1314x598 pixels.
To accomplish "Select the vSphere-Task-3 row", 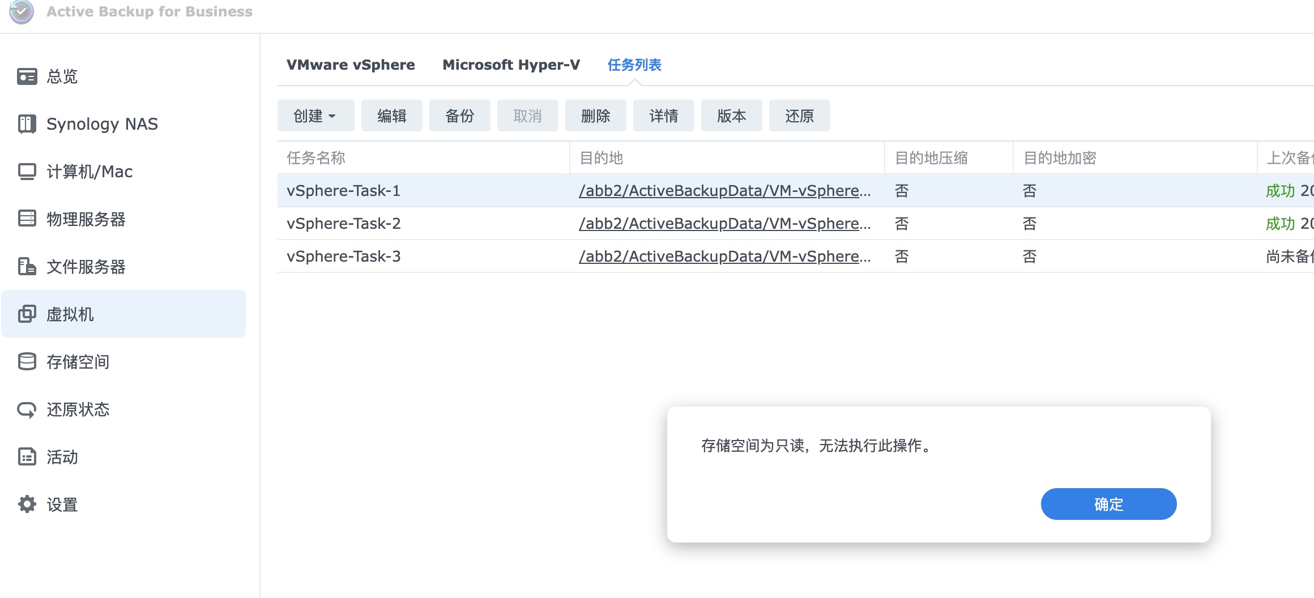I will tap(796, 257).
